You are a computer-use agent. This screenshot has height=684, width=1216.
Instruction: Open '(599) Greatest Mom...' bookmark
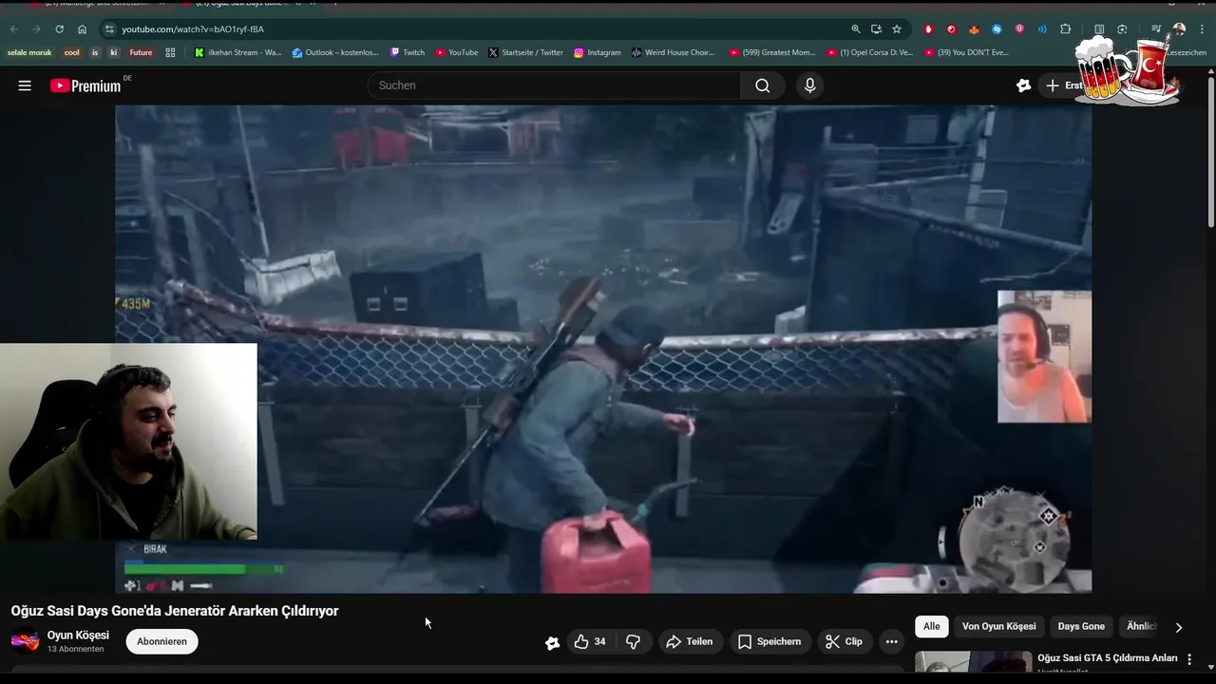[772, 52]
